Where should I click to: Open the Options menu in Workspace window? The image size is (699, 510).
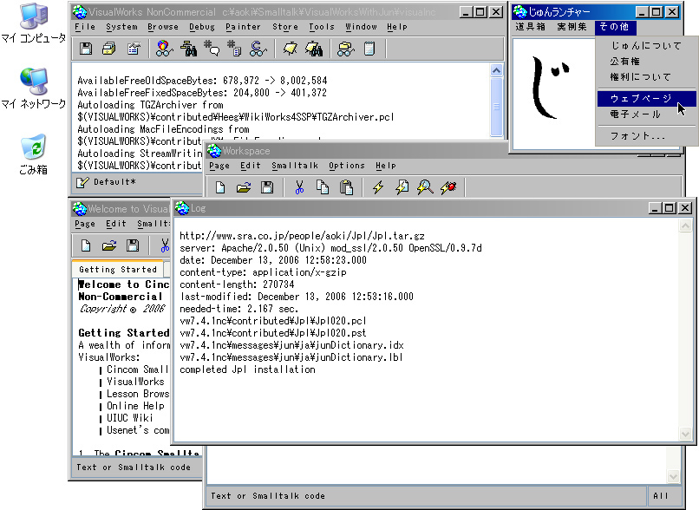click(346, 166)
